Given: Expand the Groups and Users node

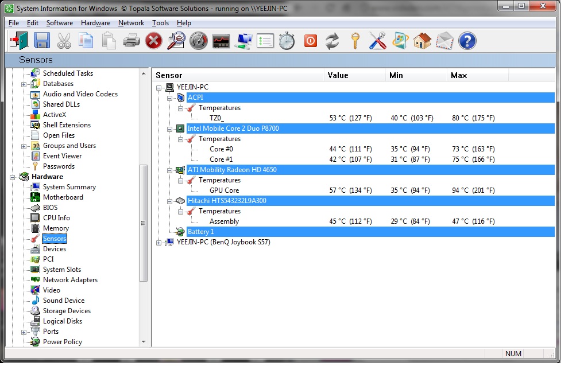Looking at the screenshot, I should click(24, 146).
